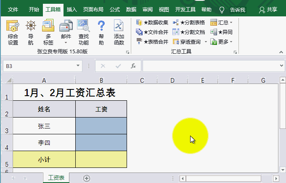286x183 pixels.
Task: Run the ★数据收集 data collection tool
Action: click(152, 23)
